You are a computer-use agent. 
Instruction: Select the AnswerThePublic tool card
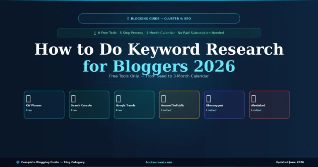pyautogui.click(x=179, y=105)
